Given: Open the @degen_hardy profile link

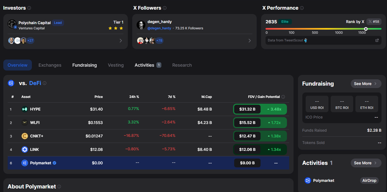Looking at the screenshot, I should pos(159,28).
